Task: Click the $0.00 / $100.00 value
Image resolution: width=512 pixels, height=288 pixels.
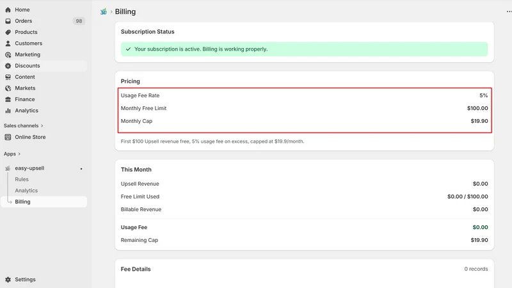Action: tap(468, 196)
